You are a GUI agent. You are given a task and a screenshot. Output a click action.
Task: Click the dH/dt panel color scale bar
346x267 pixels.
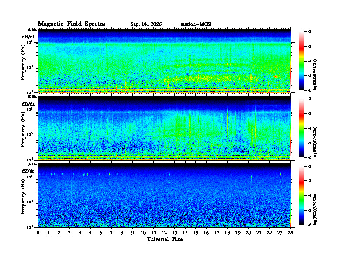tap(301, 61)
